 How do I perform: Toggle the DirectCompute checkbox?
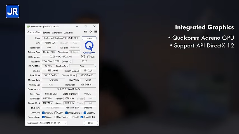(x=66, y=113)
